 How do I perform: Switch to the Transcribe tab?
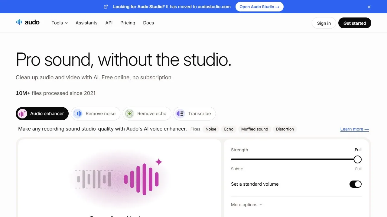pyautogui.click(x=194, y=114)
